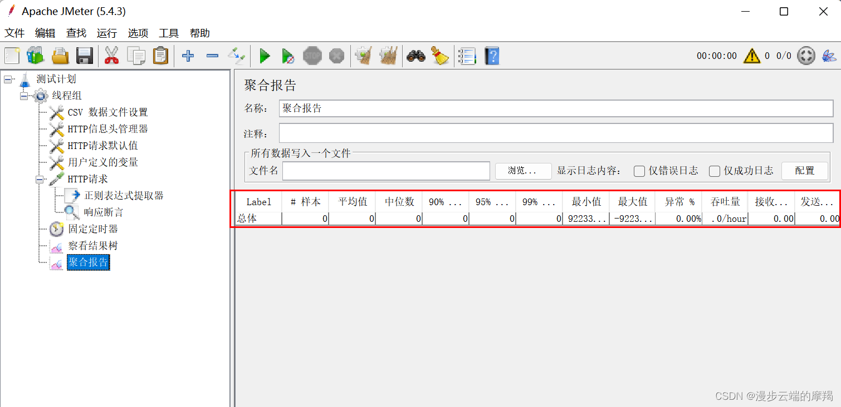
Task: Click the Copy toolbar icon
Action: (136, 56)
